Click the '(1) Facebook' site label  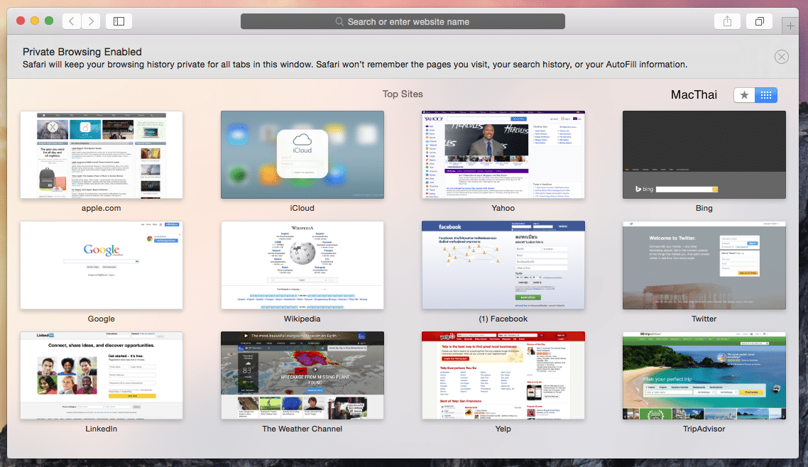(x=503, y=319)
